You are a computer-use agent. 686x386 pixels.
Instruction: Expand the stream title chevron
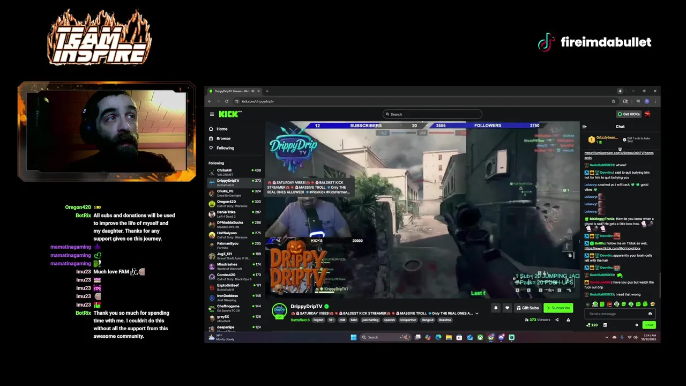476,313
